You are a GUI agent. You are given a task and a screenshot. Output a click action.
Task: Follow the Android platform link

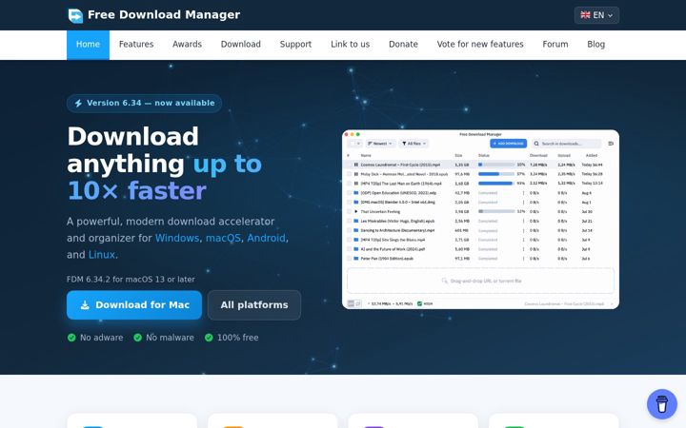tap(266, 238)
